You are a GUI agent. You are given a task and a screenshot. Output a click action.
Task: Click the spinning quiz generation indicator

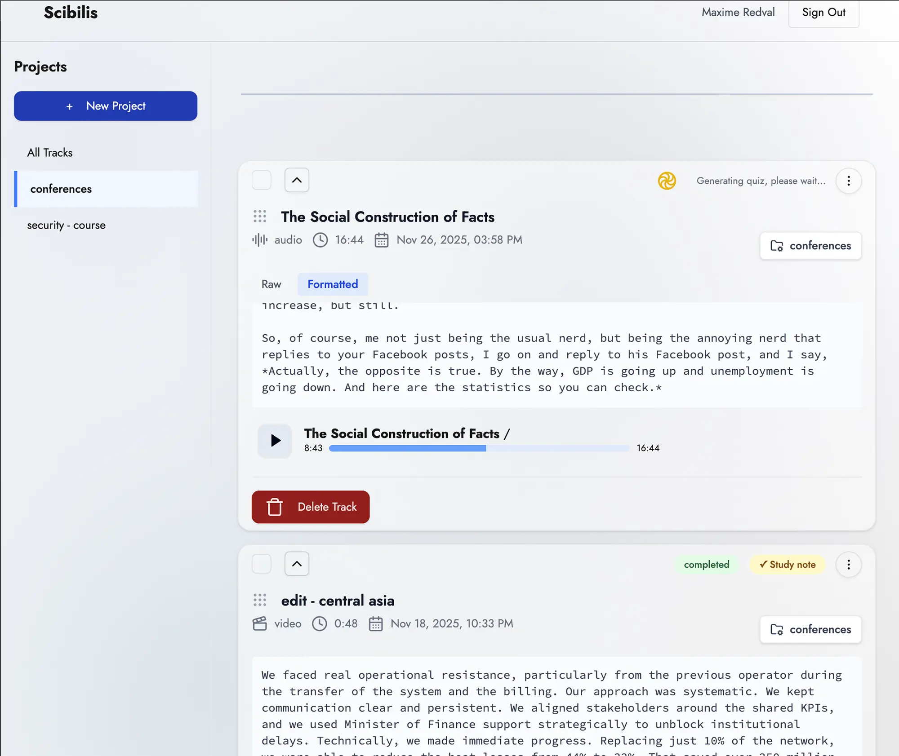coord(667,181)
